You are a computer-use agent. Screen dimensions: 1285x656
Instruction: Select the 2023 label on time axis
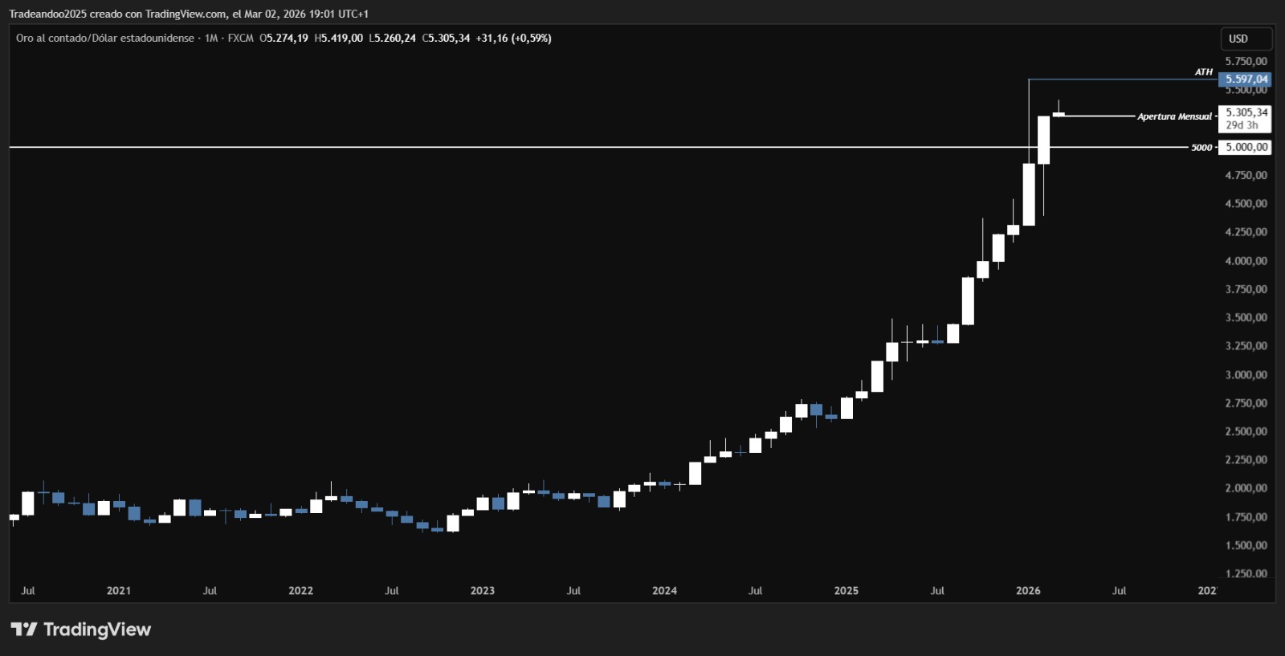(482, 591)
